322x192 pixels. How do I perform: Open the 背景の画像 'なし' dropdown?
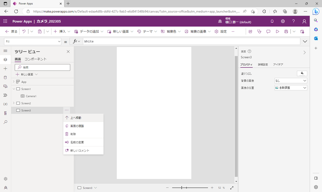point(291,81)
